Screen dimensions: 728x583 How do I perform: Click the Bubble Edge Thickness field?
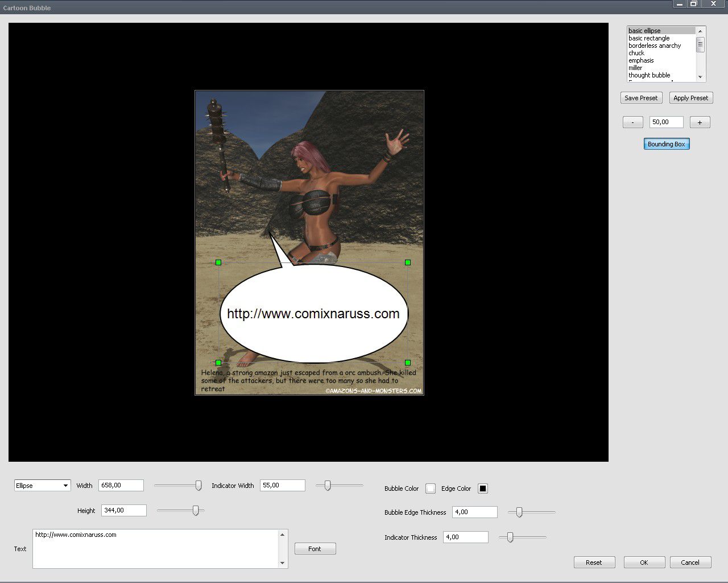[475, 512]
